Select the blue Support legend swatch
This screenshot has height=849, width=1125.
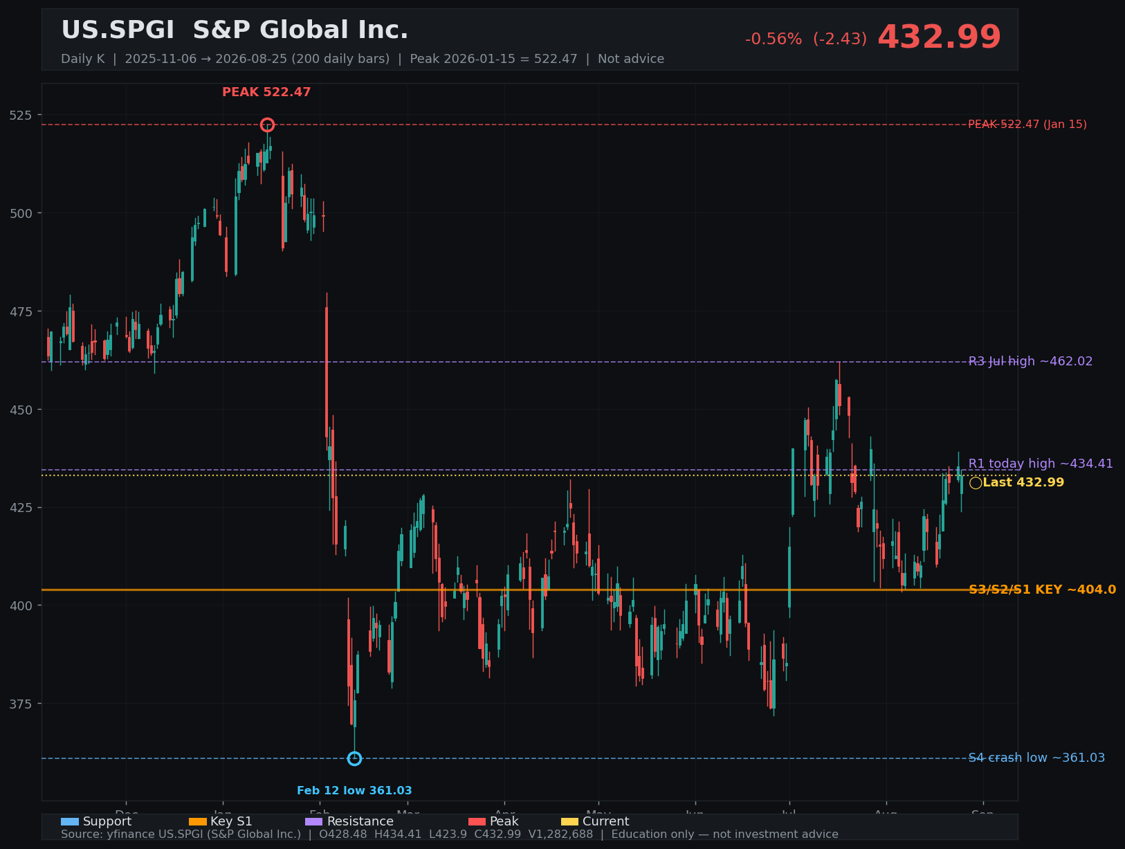70,821
